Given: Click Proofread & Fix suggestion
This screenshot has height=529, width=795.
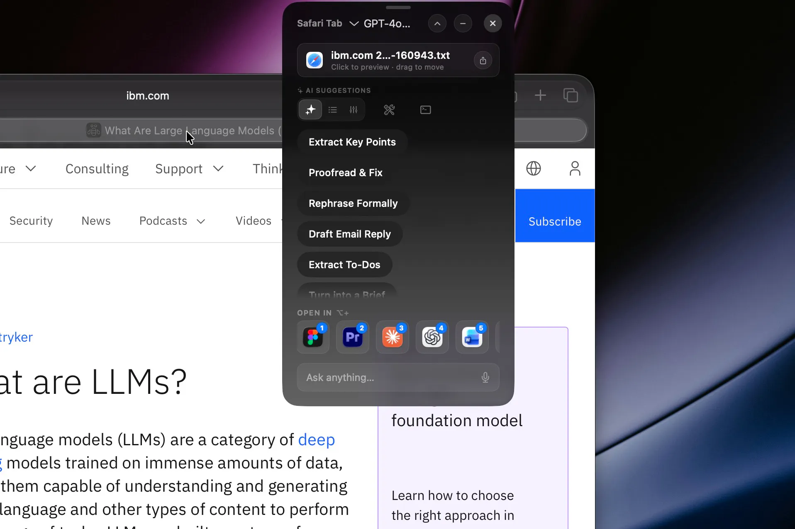Looking at the screenshot, I should click(x=346, y=172).
